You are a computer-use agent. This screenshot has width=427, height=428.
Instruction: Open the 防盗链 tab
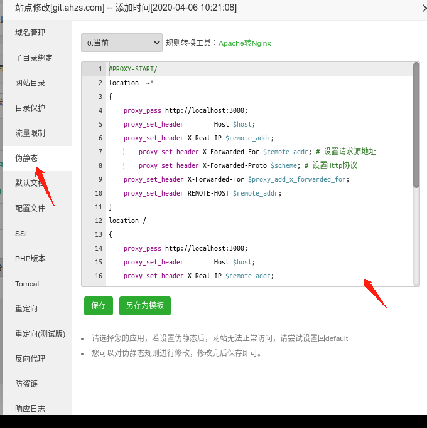26,384
